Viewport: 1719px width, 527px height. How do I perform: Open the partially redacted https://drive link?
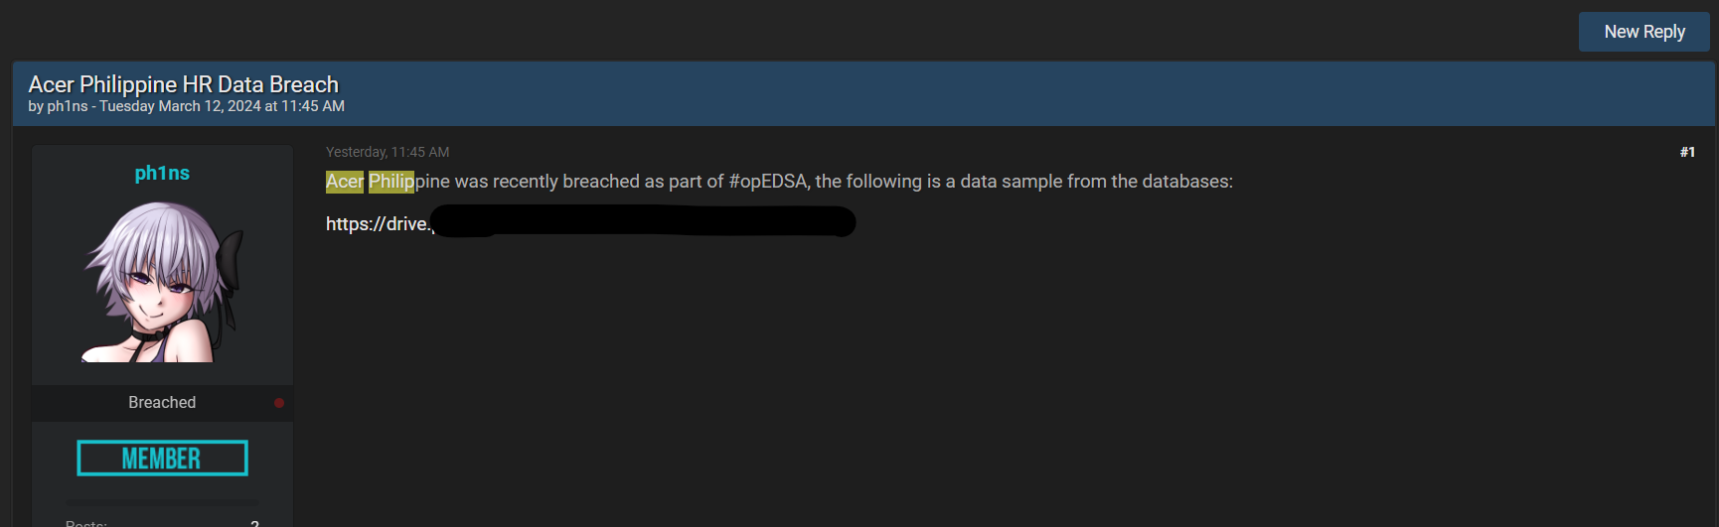click(x=377, y=224)
